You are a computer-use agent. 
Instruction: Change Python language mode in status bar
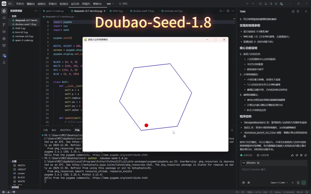pyautogui.click(x=278, y=192)
